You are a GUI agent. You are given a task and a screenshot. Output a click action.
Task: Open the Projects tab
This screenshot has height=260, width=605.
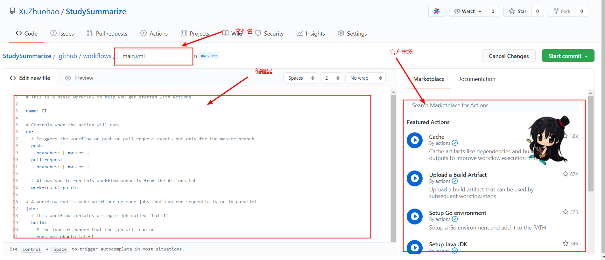(x=195, y=33)
